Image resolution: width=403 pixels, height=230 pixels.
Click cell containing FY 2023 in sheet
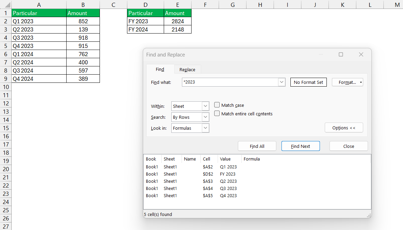click(x=146, y=21)
